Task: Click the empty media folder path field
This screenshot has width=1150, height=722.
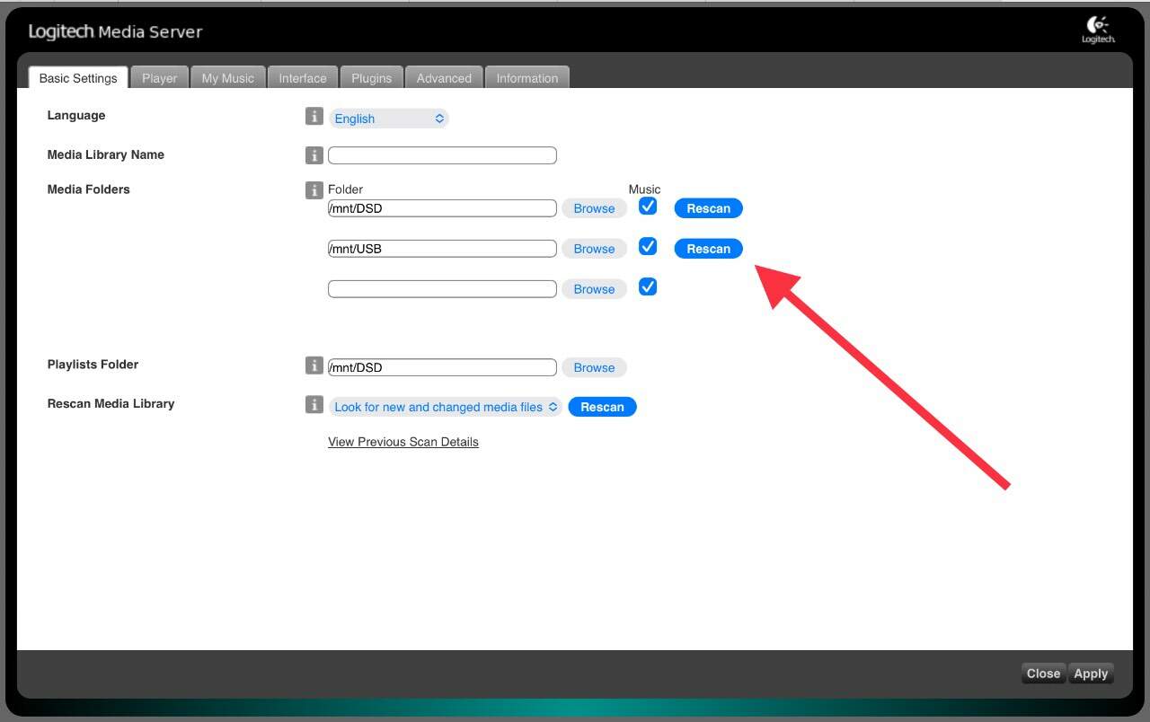Action: [x=442, y=289]
